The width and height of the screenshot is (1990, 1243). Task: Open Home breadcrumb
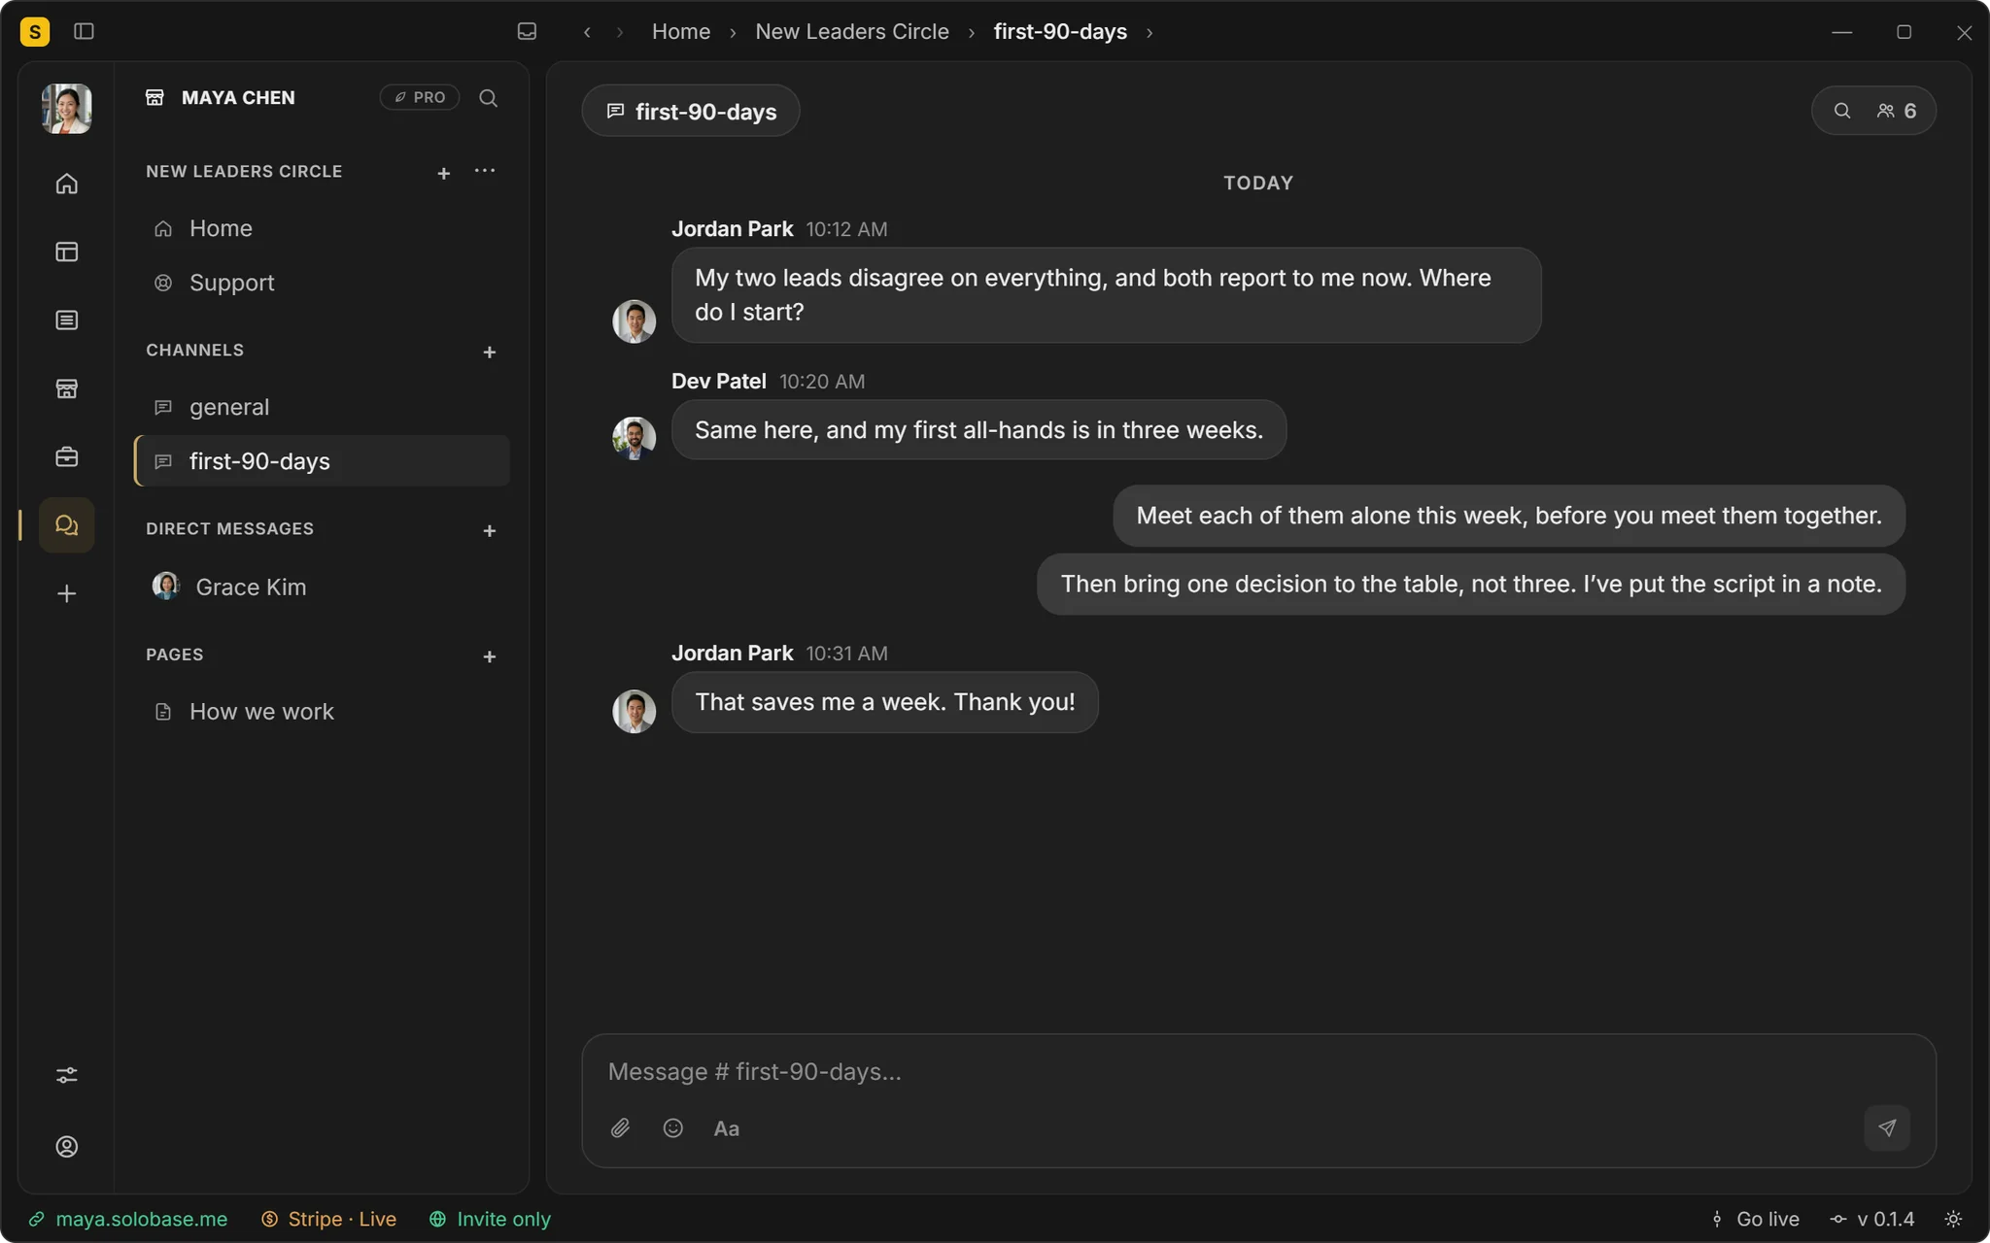coord(680,31)
